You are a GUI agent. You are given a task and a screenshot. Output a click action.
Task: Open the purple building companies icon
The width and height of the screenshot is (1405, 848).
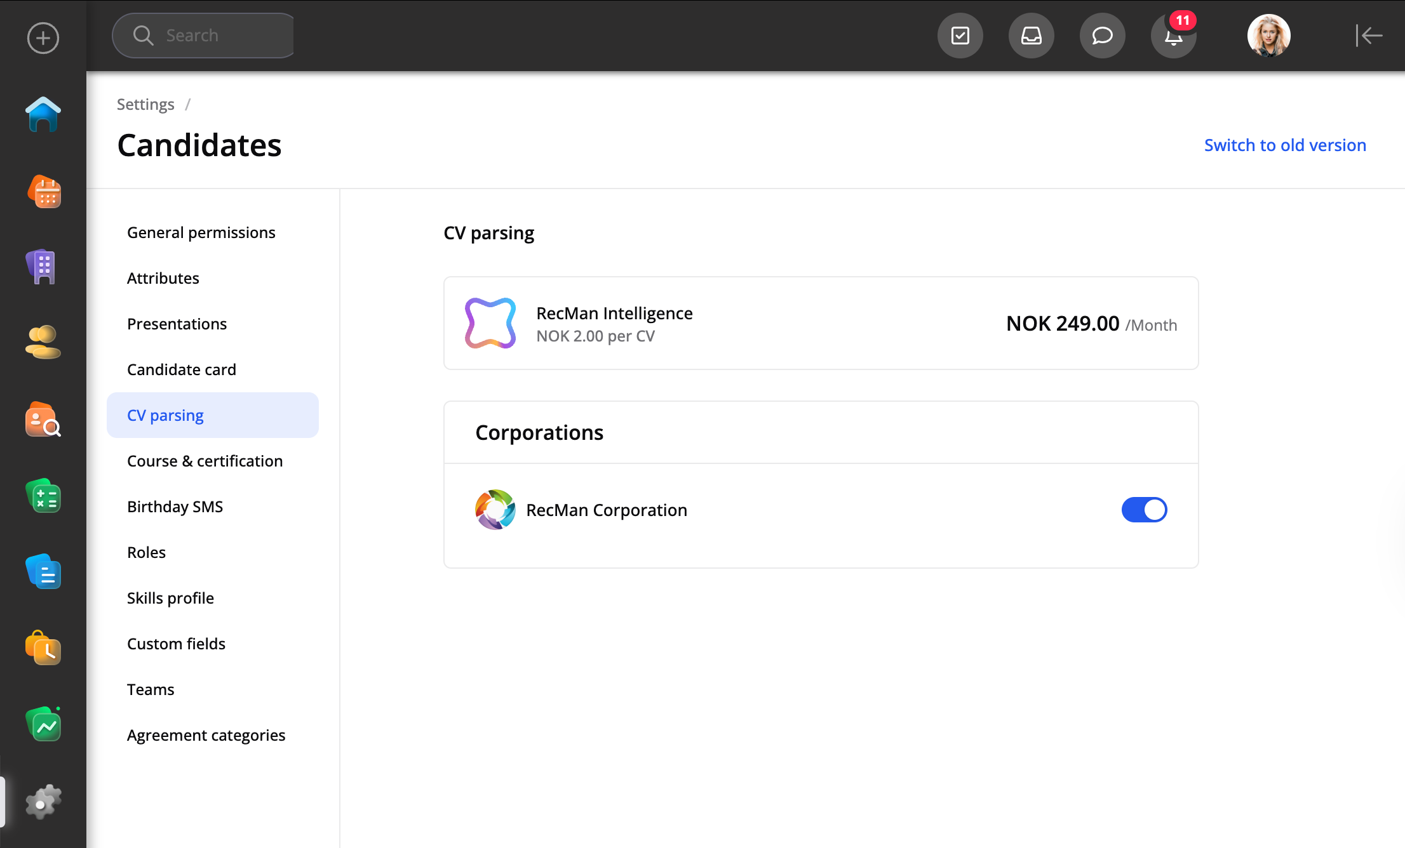[x=43, y=267]
